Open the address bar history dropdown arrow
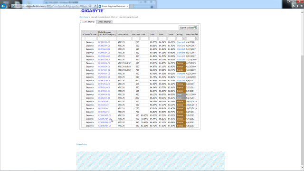 93,6
